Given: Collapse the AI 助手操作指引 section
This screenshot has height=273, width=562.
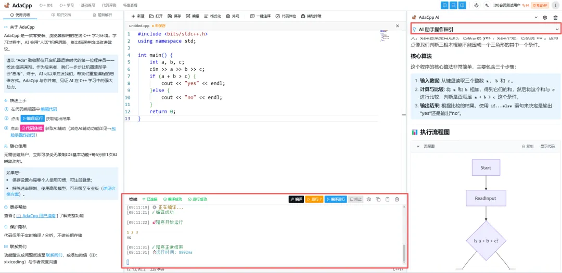Looking at the screenshot, I should click(486, 29).
